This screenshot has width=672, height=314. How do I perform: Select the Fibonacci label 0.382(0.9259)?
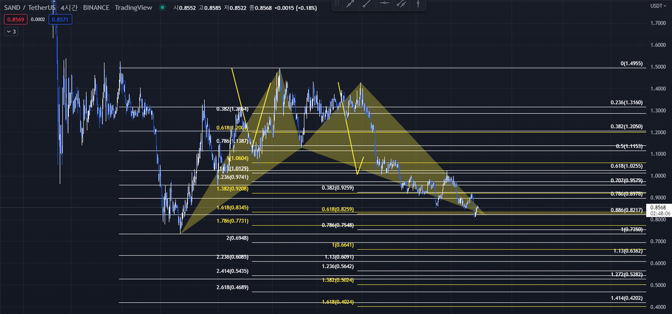338,188
